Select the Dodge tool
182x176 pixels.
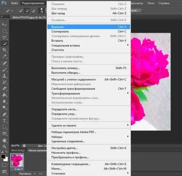[4, 107]
